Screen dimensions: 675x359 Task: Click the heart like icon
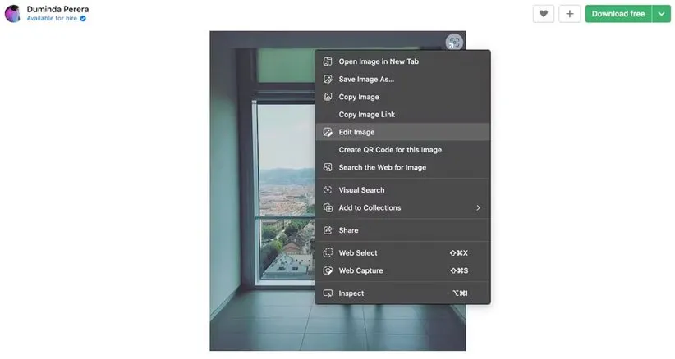click(543, 14)
